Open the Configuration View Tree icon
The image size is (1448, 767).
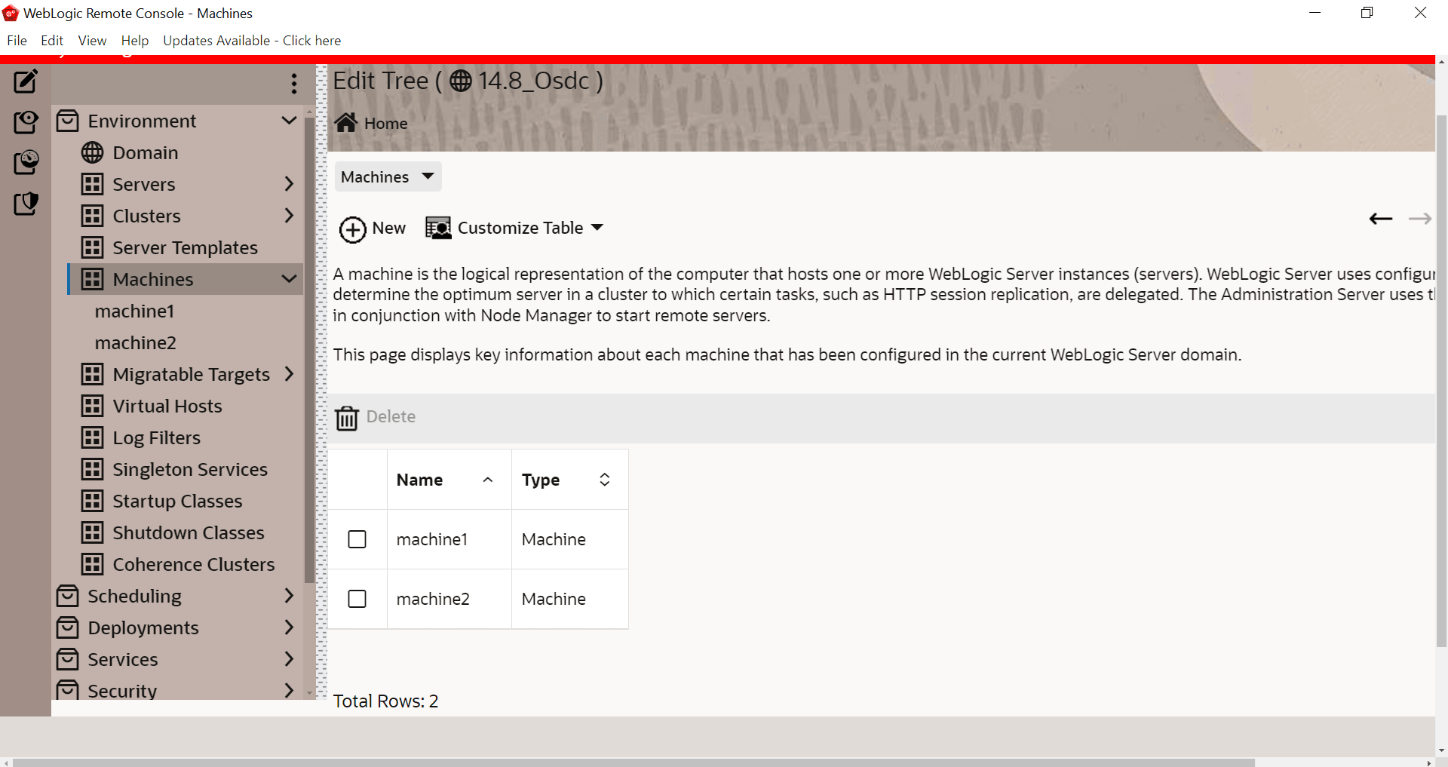pyautogui.click(x=26, y=122)
